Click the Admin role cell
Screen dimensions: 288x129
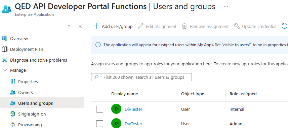(236, 124)
